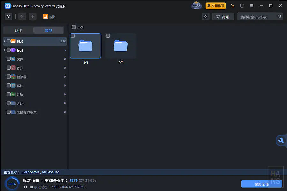Click the wrench repair tool icon
This screenshot has height=191, width=287.
click(x=281, y=141)
